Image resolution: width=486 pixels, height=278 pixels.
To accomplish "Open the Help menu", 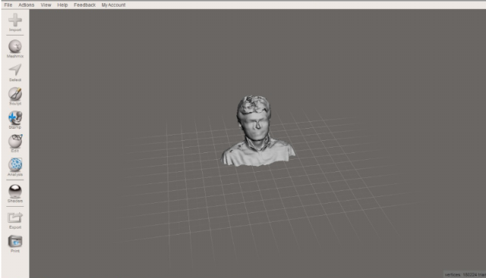I will coord(62,5).
